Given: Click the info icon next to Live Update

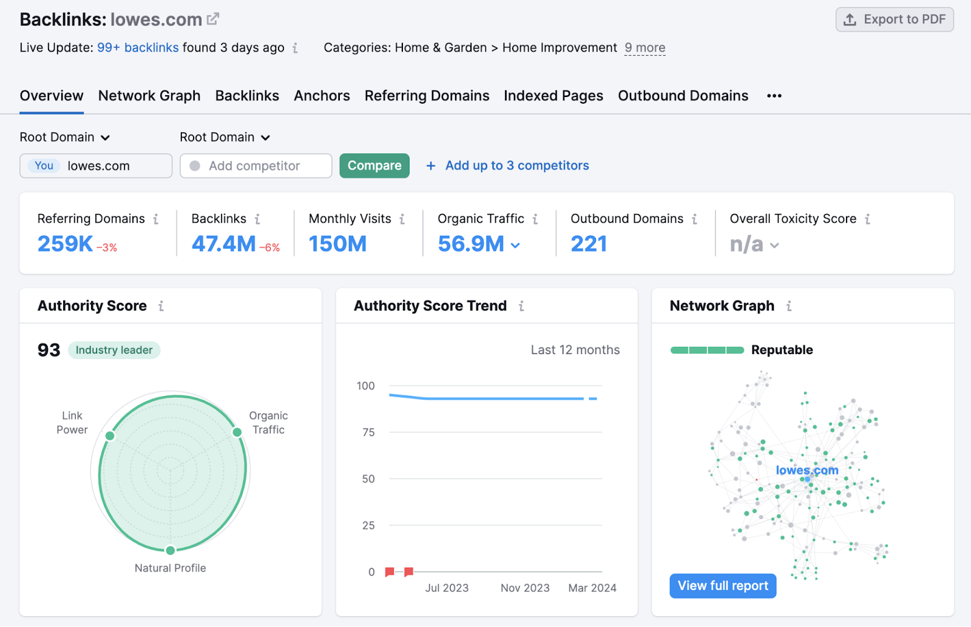Looking at the screenshot, I should coord(295,47).
